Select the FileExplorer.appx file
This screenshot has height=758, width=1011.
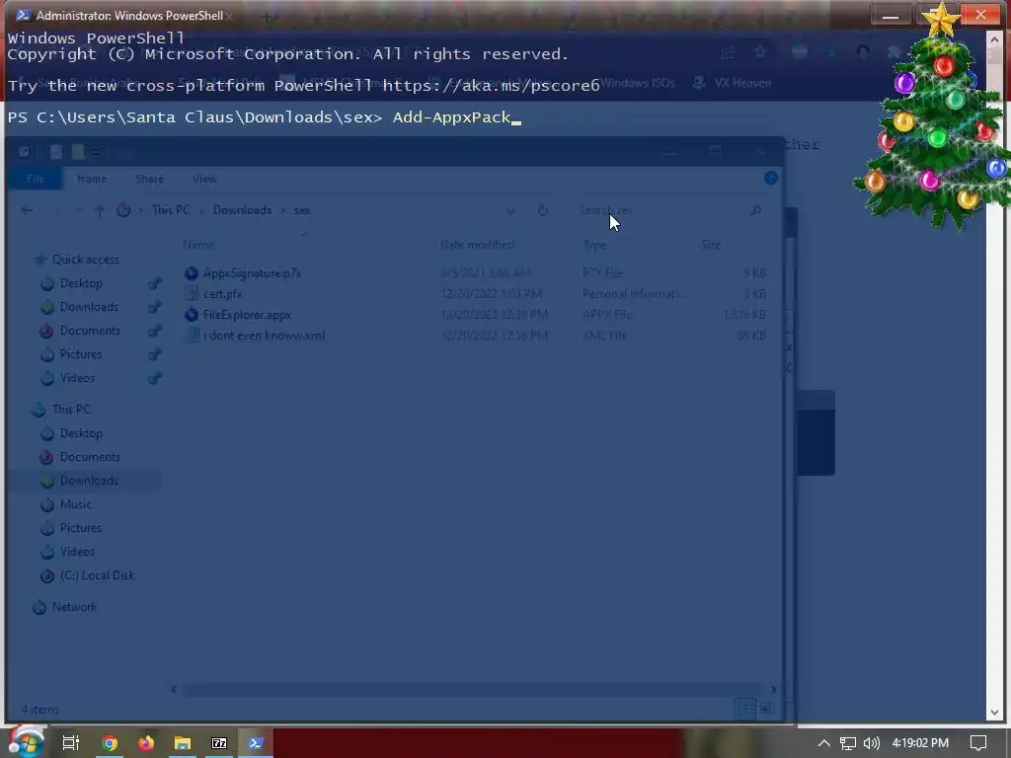click(248, 315)
